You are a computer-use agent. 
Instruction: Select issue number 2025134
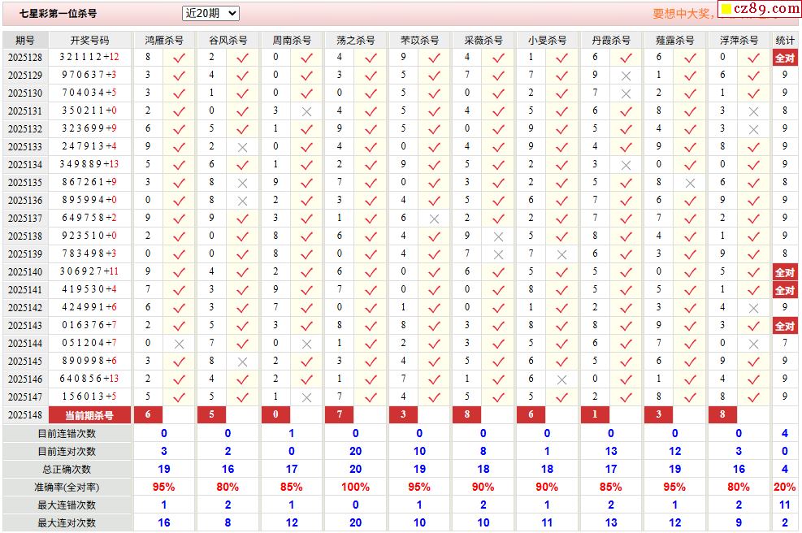(x=25, y=165)
